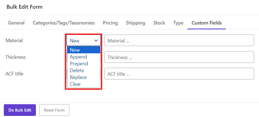Screen dimensions: 259x117
Task: Click the Thickness field label
Action: click(16, 57)
